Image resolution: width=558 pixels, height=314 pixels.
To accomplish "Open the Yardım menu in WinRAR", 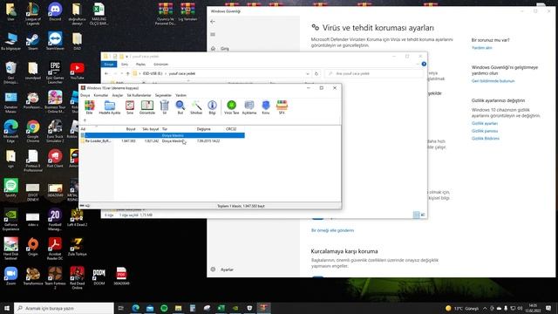I will [x=180, y=95].
